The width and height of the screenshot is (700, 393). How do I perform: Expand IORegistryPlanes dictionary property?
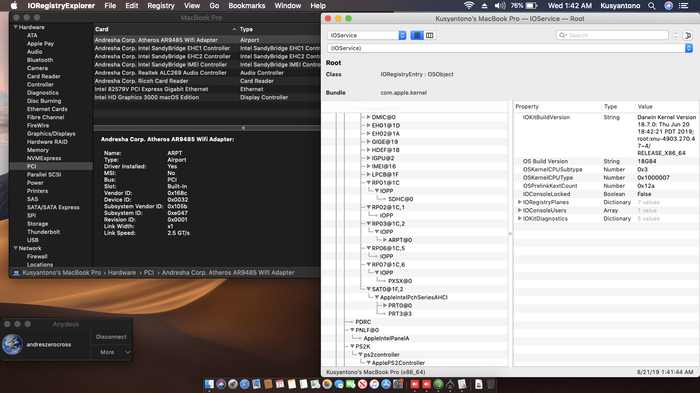click(x=520, y=202)
